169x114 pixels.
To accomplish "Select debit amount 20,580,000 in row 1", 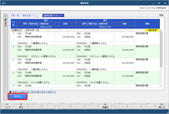I will (69, 37).
